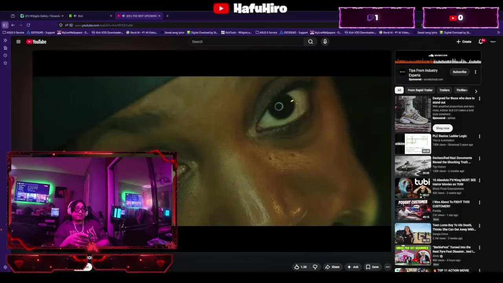Close the Kick tab
This screenshot has width=503, height=283.
coord(111,16)
